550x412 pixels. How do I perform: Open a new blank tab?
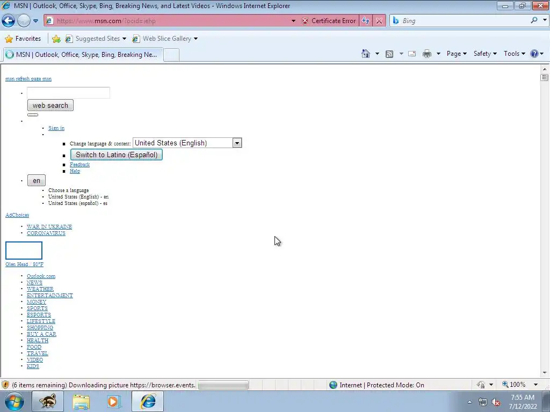[171, 55]
